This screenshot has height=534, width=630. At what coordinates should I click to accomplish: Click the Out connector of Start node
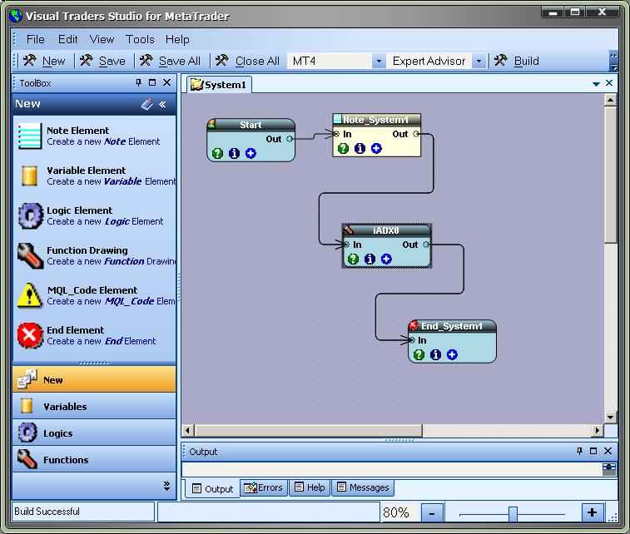pyautogui.click(x=290, y=139)
